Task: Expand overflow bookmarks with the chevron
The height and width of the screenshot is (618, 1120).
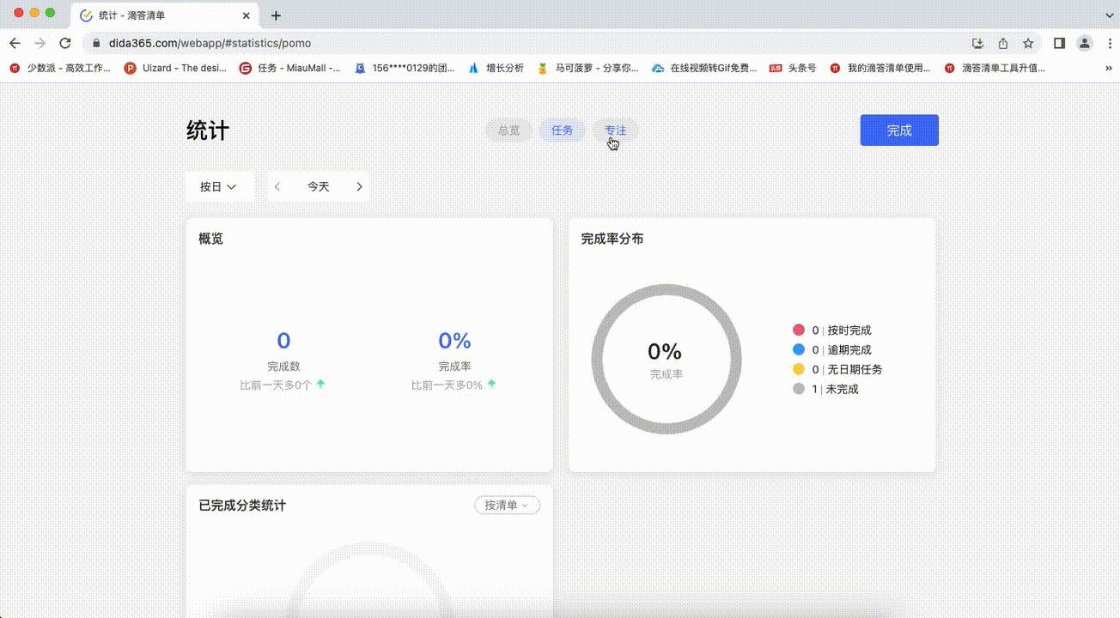Action: coord(1108,67)
